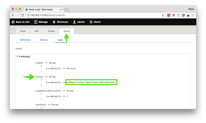
Task: Go back using browser back arrow
Action: pos(13,15)
